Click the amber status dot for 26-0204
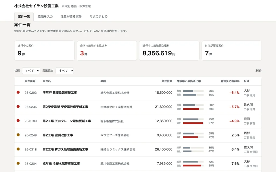 tap(18, 163)
